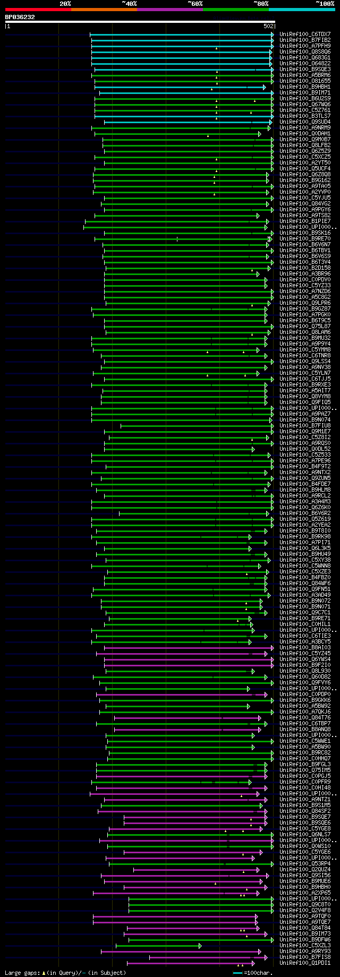The height and width of the screenshot is (977, 340).
Task: Select hit UniRef100_Q9SI56
Action: coord(305,875)
